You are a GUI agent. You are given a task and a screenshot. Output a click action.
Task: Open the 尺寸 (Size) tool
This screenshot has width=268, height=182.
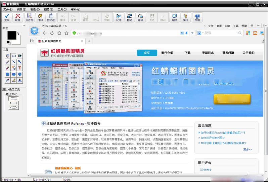(x=119, y=17)
